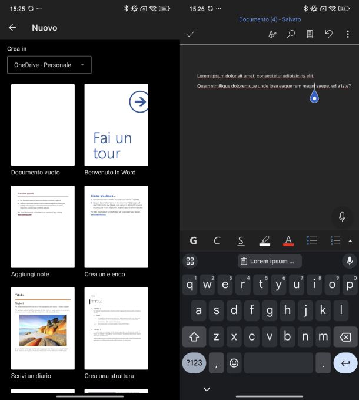Image resolution: width=359 pixels, height=400 pixels.
Task: Open the text formatting pen icon
Action: [x=272, y=34]
